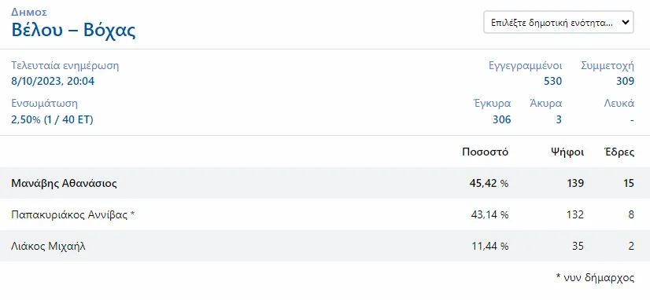Select the Λιάκος Μιχαήλ candidate row
Viewport: 650px width, 300px height.
pos(325,247)
